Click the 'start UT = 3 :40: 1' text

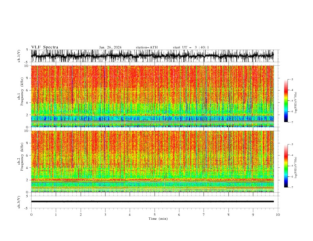point(191,47)
